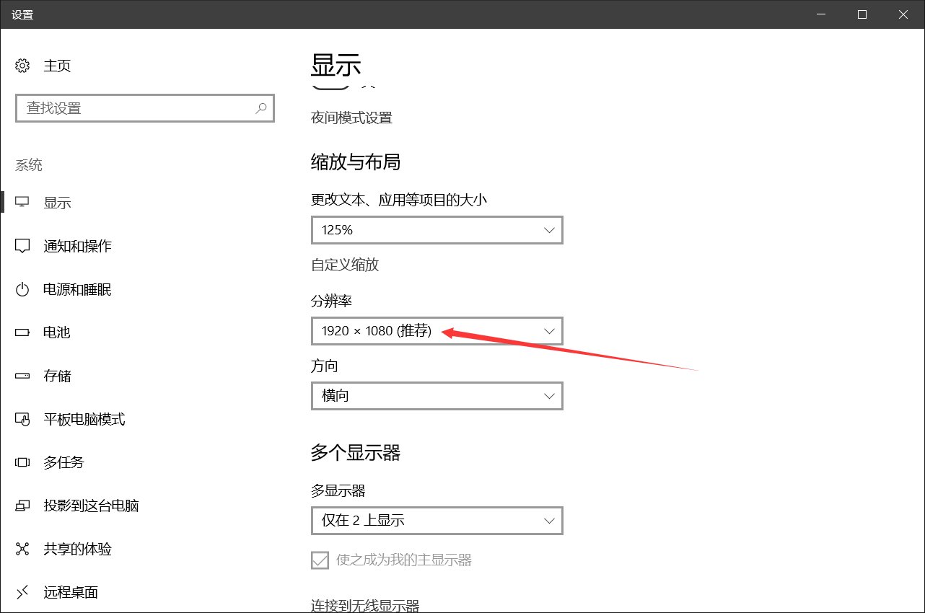The image size is (925, 613).
Task: Open the 125% scaling dropdown
Action: click(437, 230)
